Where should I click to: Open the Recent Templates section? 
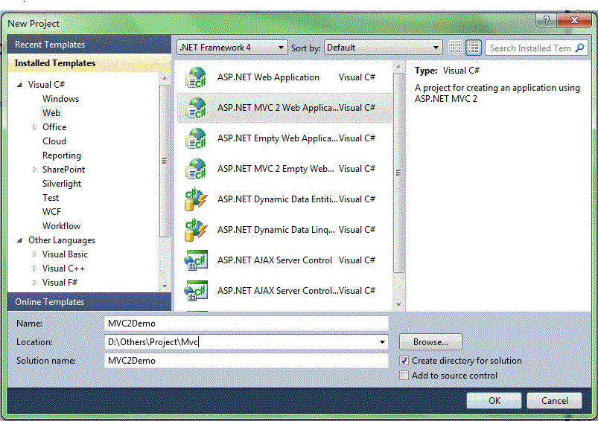pos(89,45)
